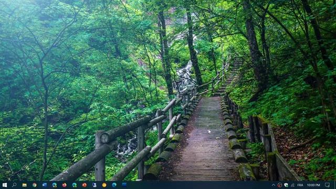The height and width of the screenshot is (189, 336).
Task: Open red circular tray icon
Action: click(x=280, y=185)
